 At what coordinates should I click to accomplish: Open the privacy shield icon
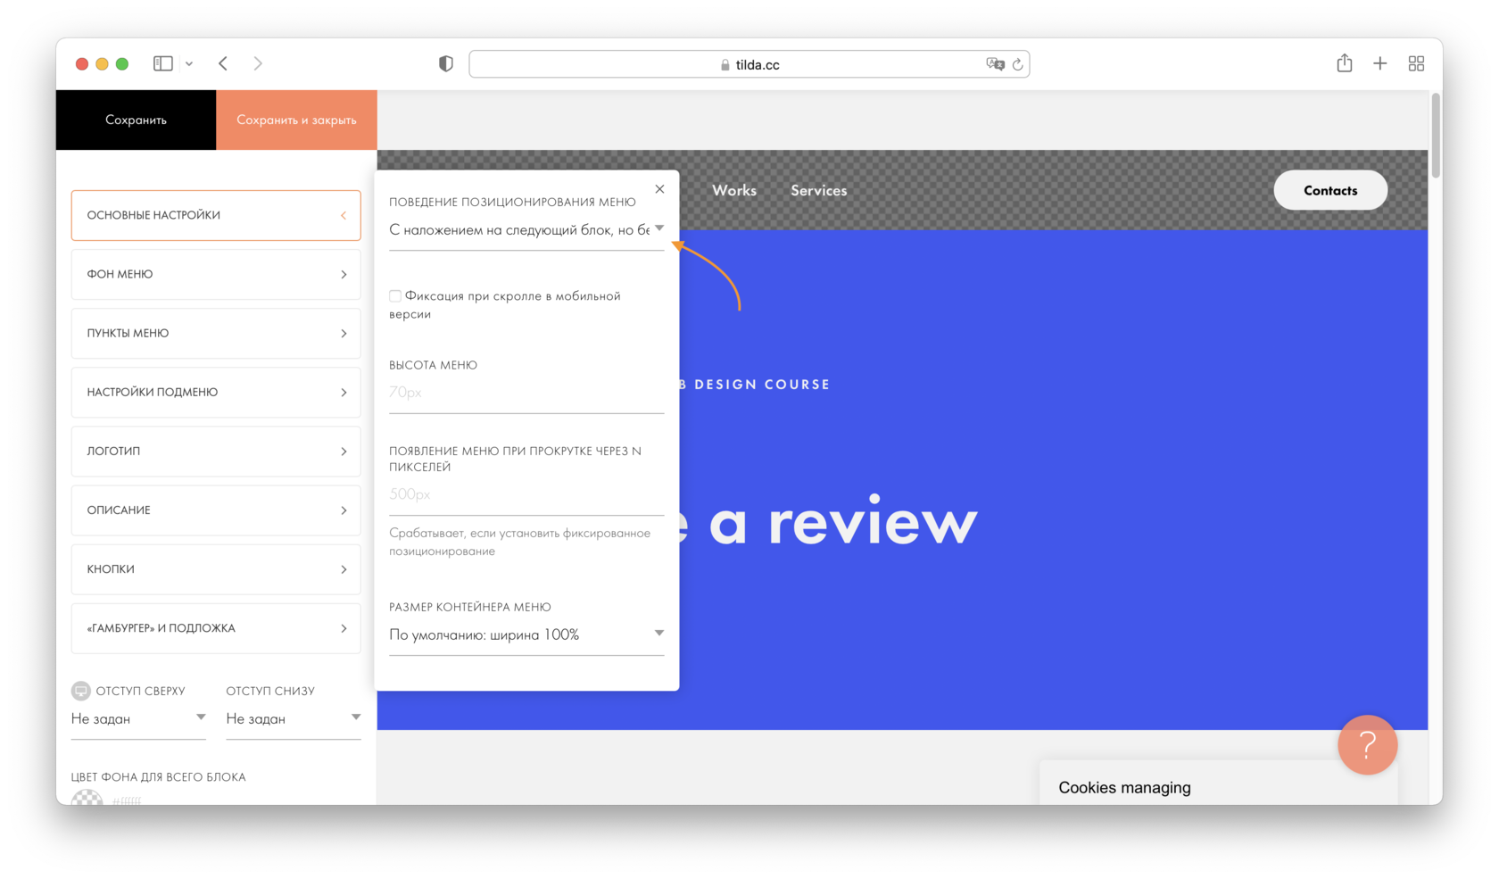click(446, 63)
